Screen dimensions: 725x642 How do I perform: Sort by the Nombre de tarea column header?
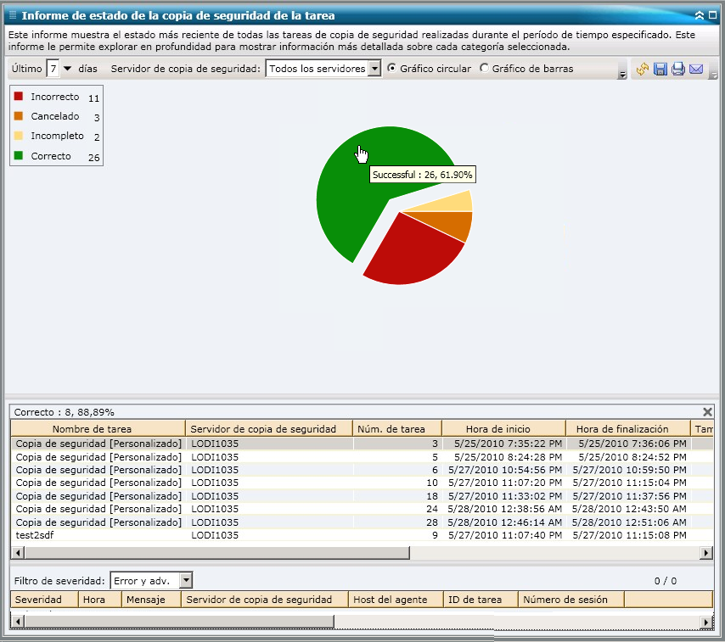[98, 428]
